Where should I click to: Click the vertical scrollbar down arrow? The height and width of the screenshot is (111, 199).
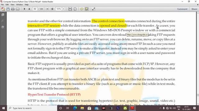coord(198,104)
